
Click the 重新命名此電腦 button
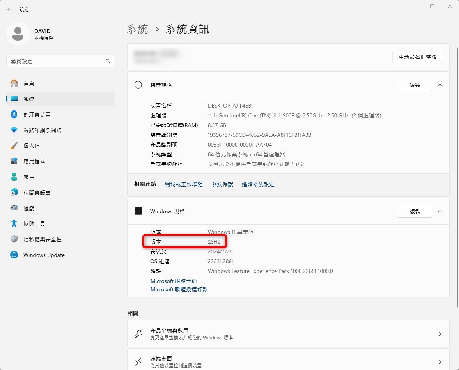coord(417,57)
